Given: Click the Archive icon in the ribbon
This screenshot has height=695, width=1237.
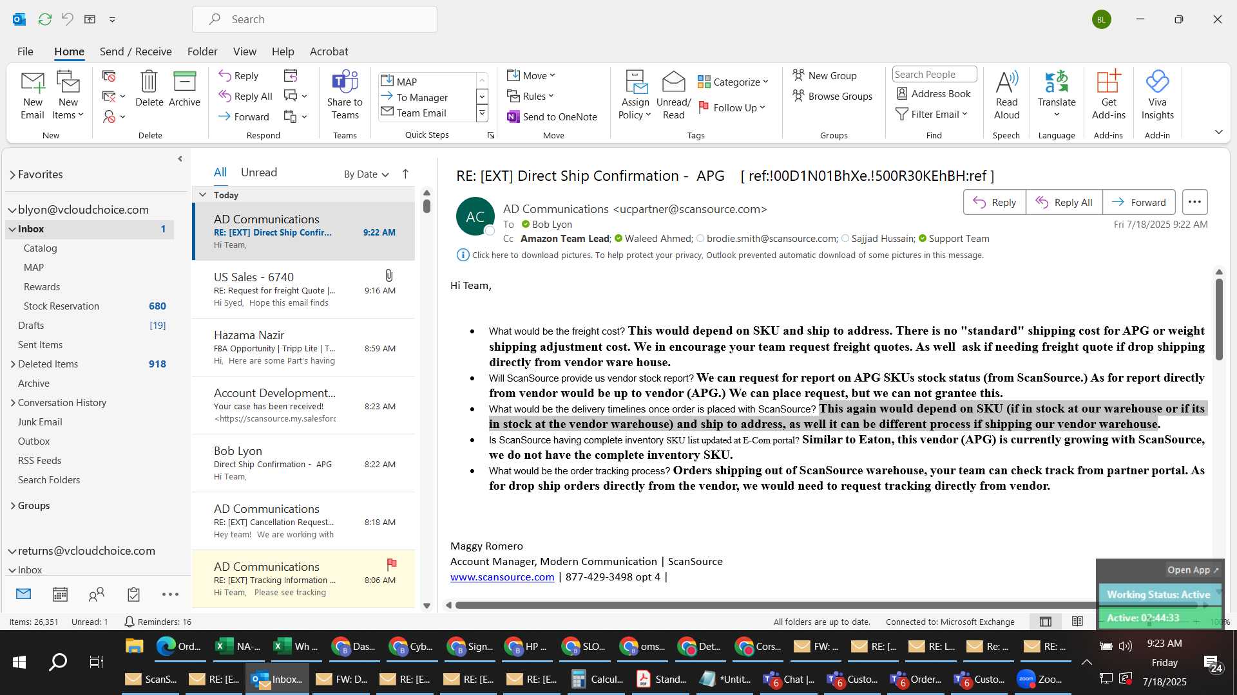Looking at the screenshot, I should coord(184,89).
